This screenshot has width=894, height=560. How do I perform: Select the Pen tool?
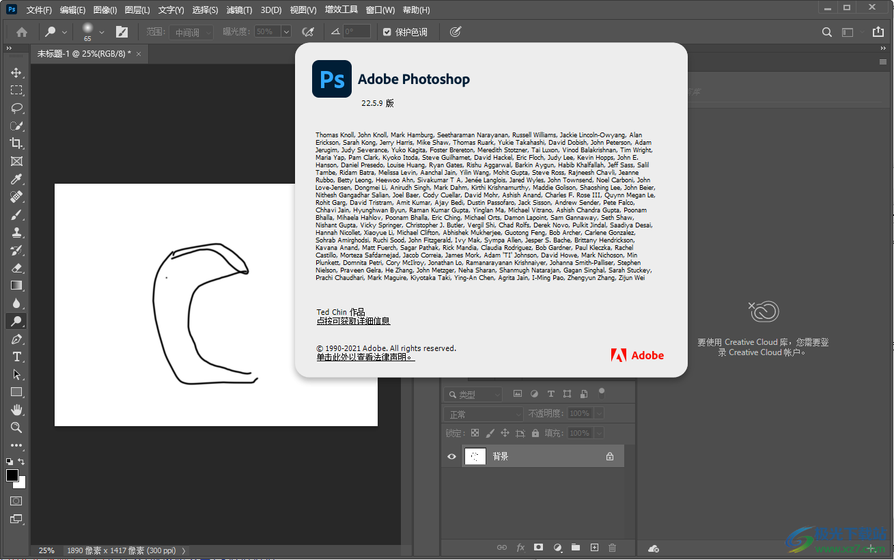(16, 339)
